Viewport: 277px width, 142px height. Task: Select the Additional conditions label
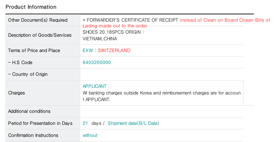29,111
